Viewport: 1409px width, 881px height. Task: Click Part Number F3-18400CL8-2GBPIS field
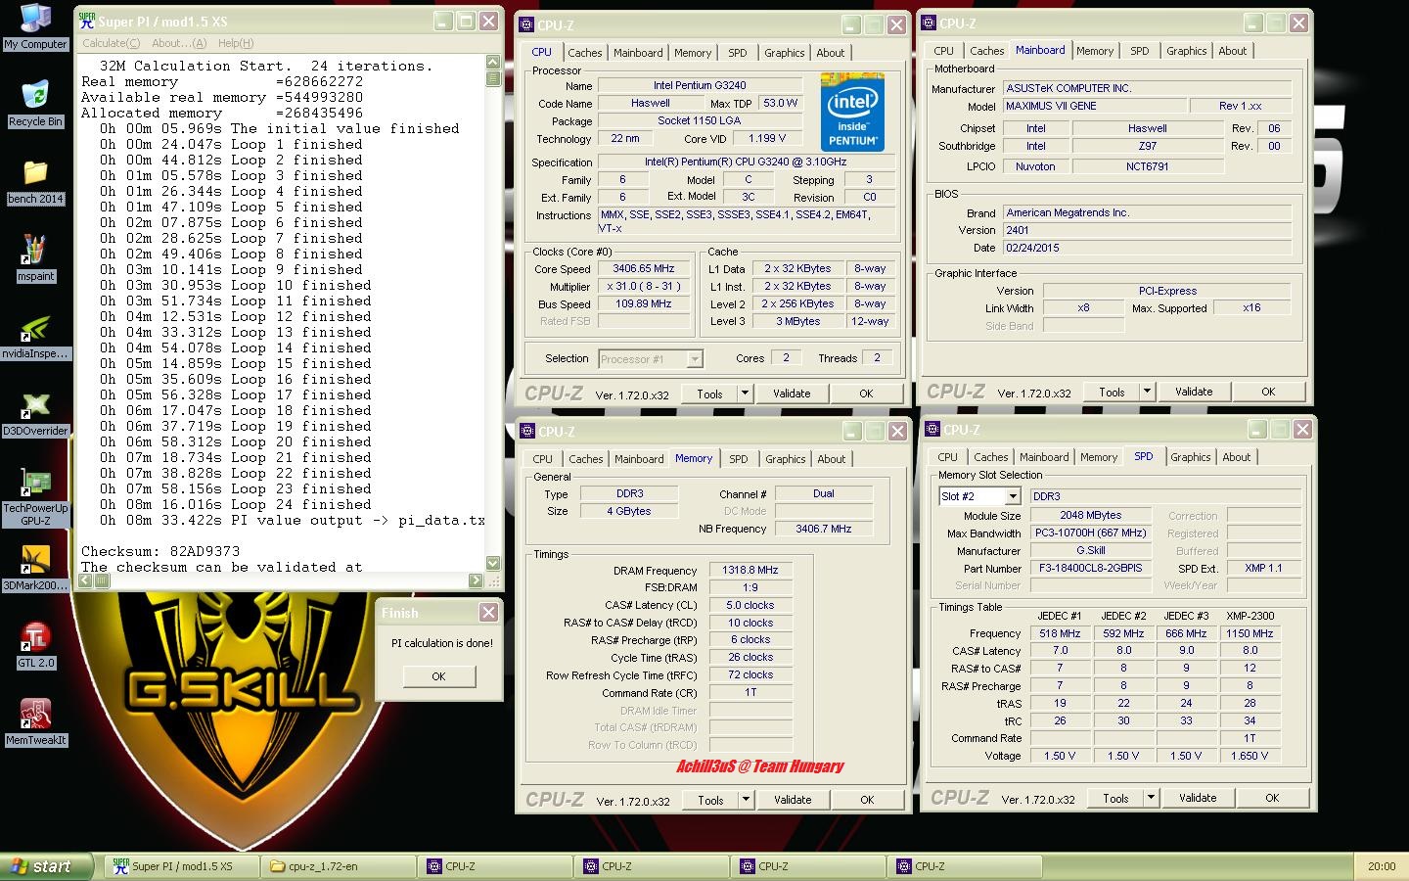point(1090,568)
